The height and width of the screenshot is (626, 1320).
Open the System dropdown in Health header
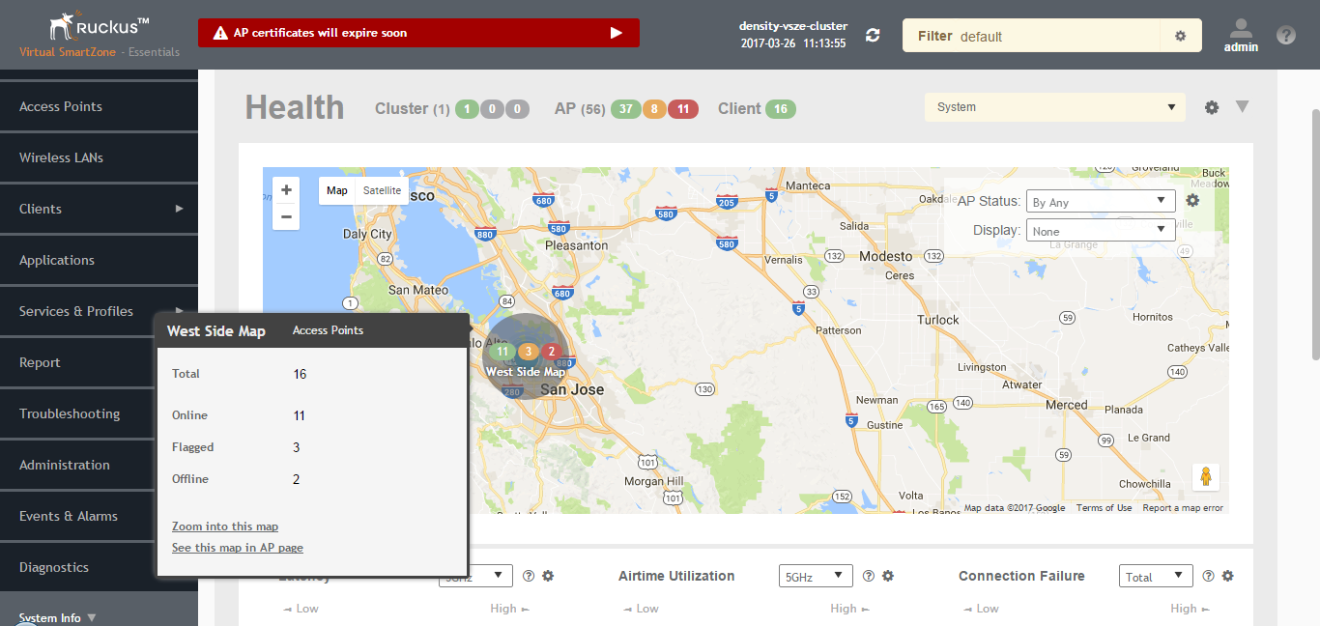1054,107
